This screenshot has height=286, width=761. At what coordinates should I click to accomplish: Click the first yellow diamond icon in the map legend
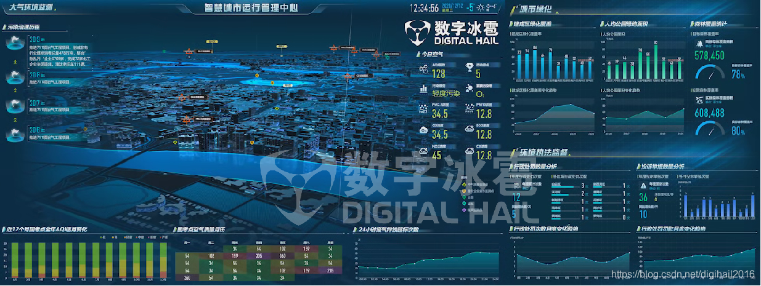tap(463, 185)
